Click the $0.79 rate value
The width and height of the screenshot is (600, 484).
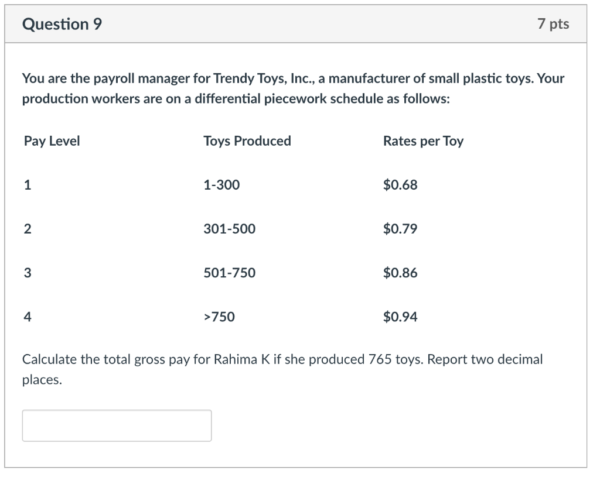coord(400,229)
